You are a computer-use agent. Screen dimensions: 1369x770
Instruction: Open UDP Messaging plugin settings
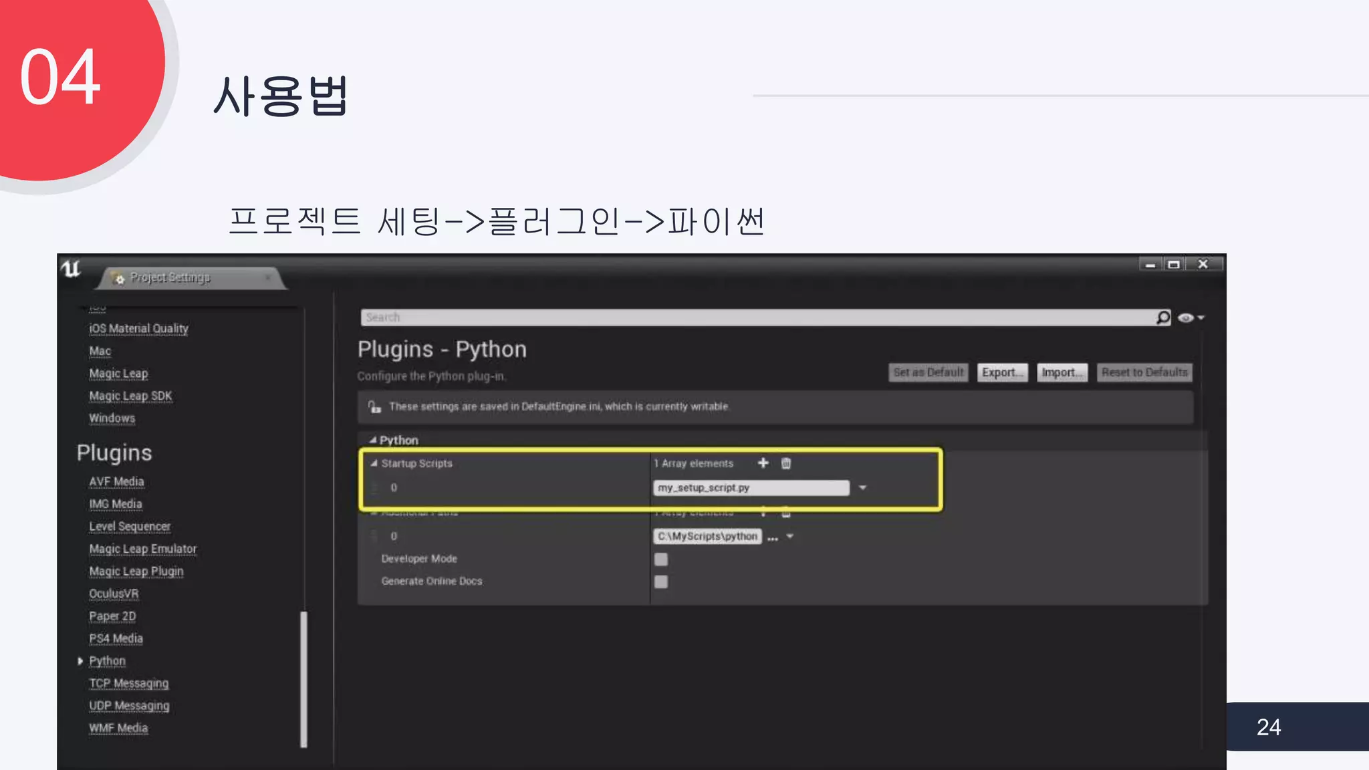point(130,706)
